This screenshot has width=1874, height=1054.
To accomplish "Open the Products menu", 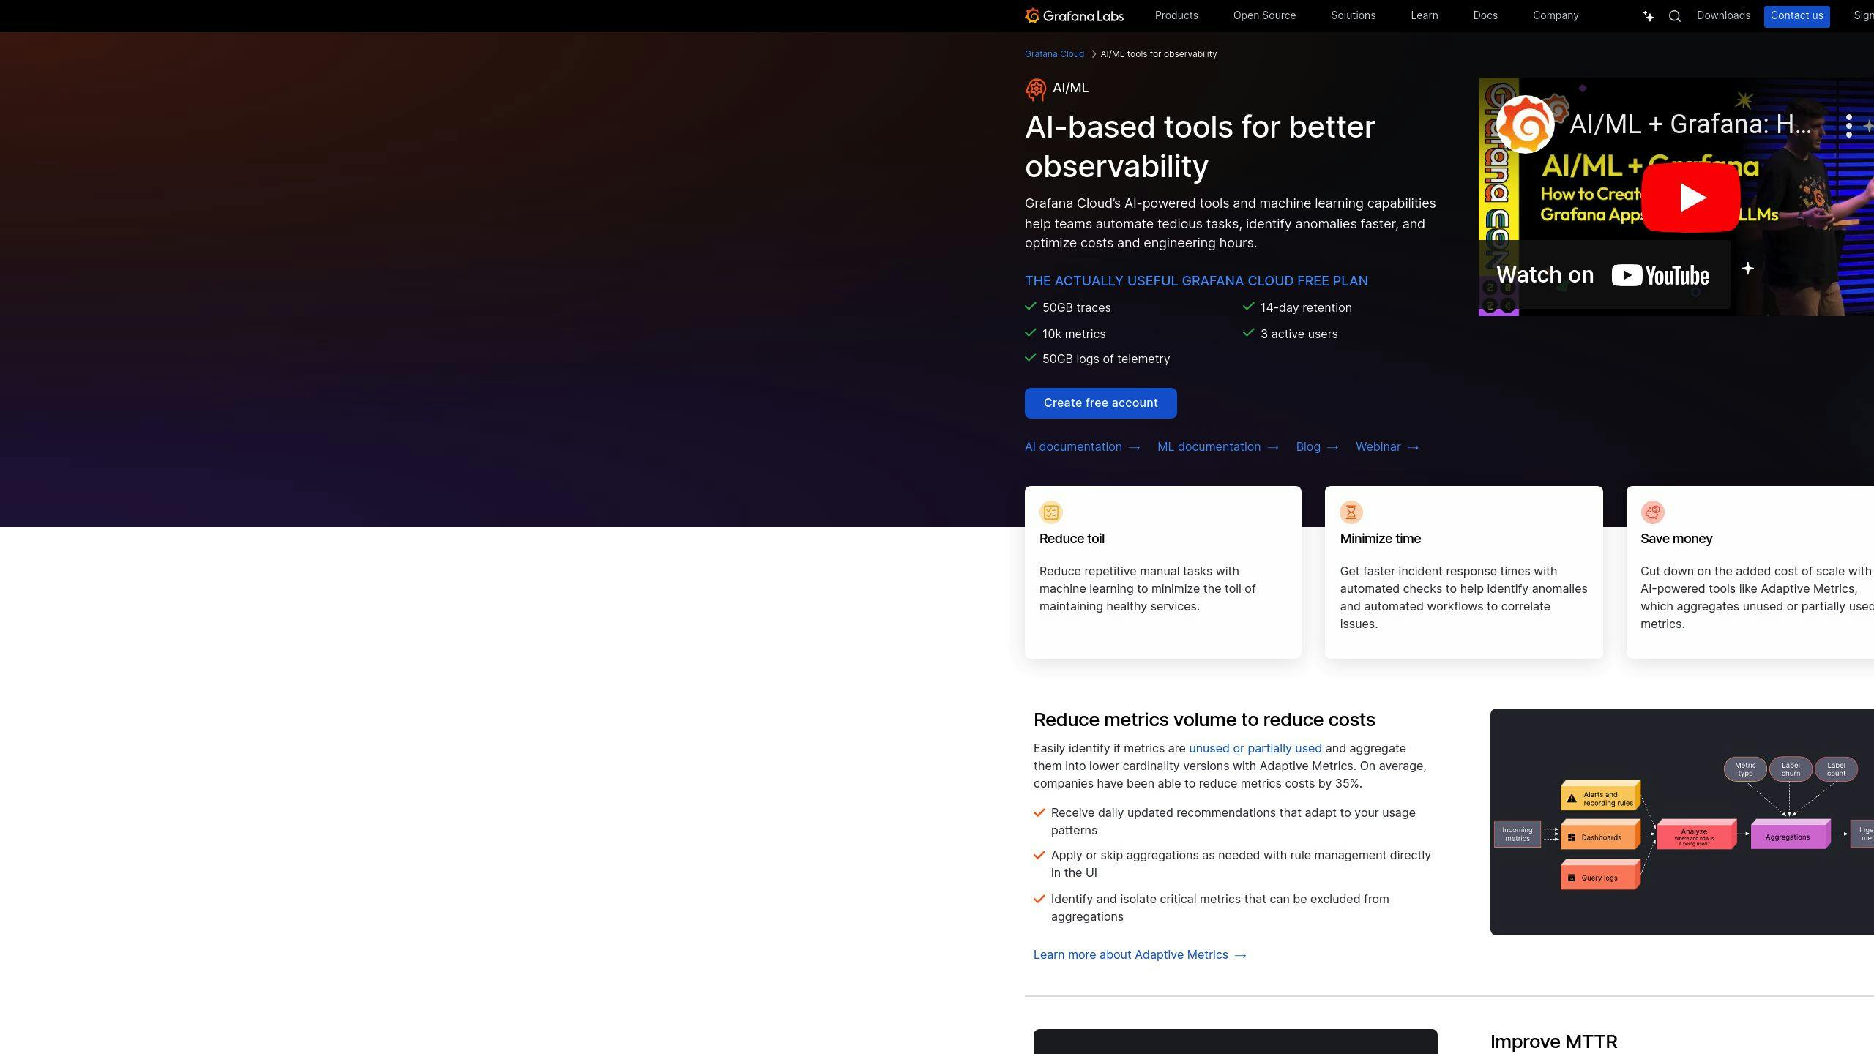I will [1176, 15].
